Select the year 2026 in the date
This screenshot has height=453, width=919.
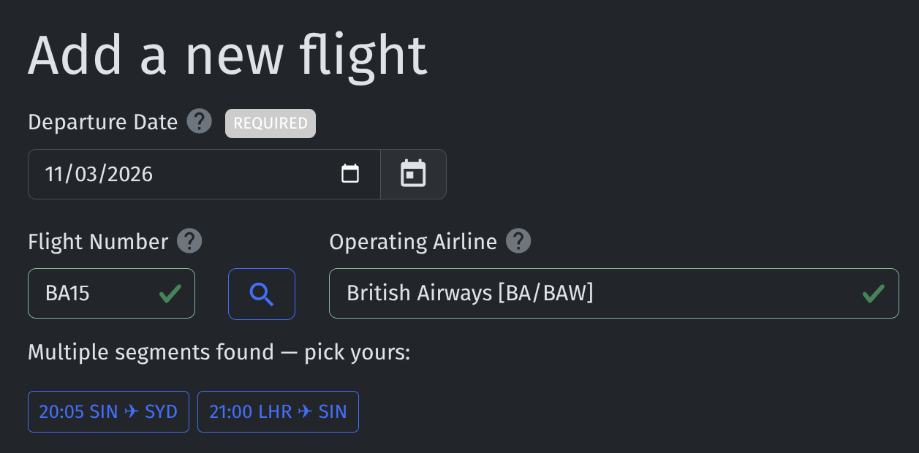(129, 174)
